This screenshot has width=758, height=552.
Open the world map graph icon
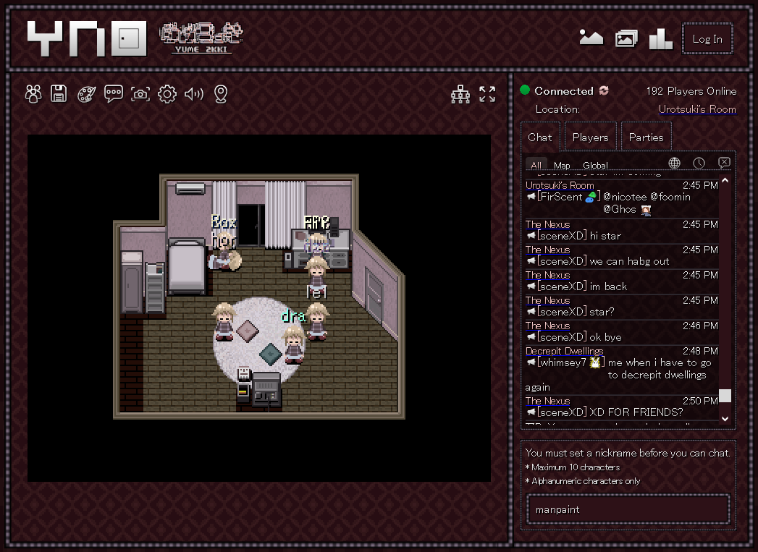pos(460,94)
